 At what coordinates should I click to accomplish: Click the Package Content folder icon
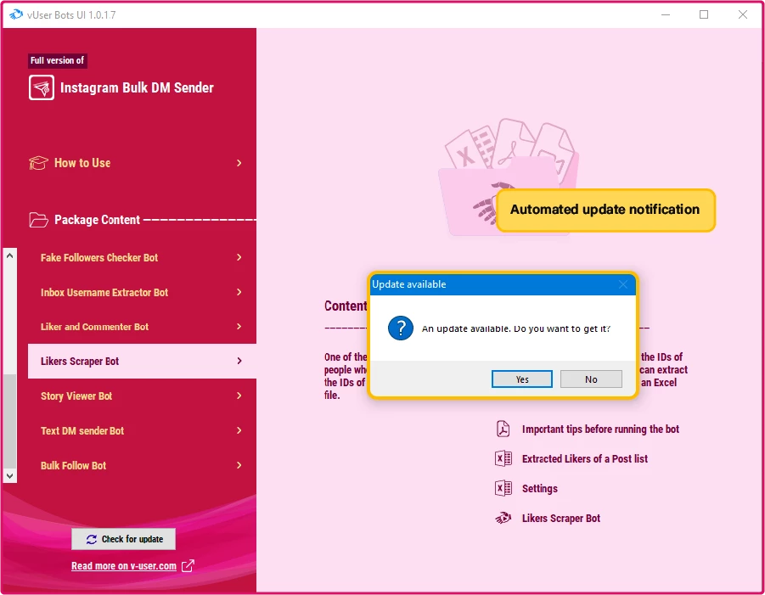38,220
